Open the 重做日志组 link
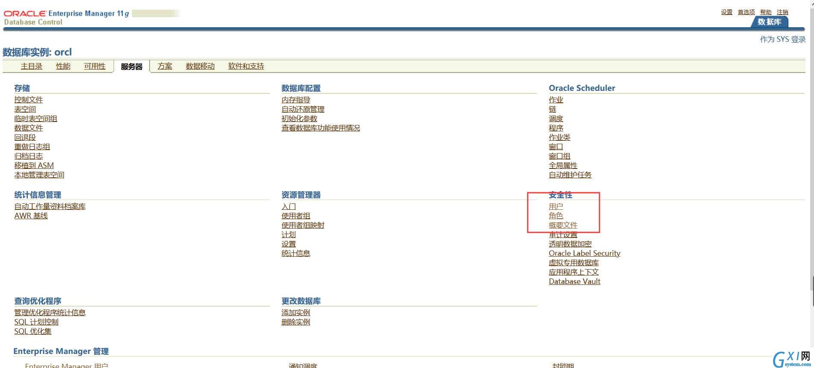Image resolution: width=814 pixels, height=368 pixels. [x=32, y=146]
